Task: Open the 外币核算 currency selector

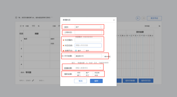Action: [x=88, y=56]
